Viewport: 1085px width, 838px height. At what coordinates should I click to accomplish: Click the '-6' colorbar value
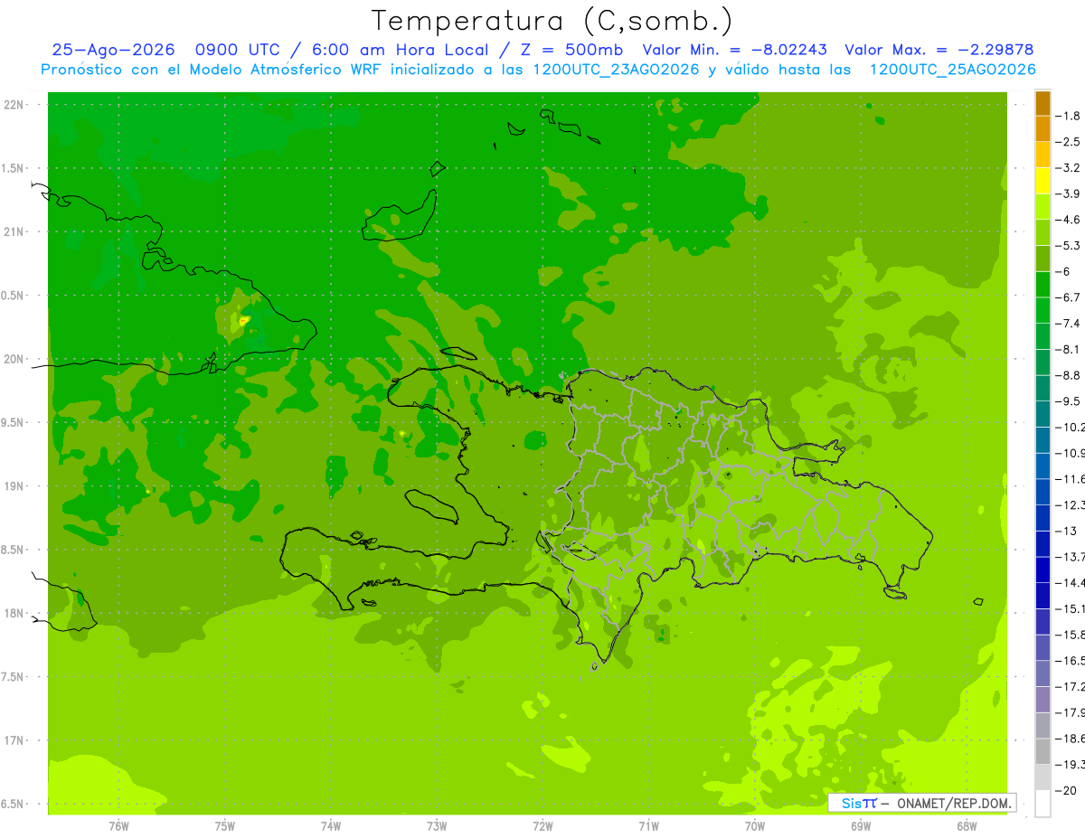(1062, 271)
